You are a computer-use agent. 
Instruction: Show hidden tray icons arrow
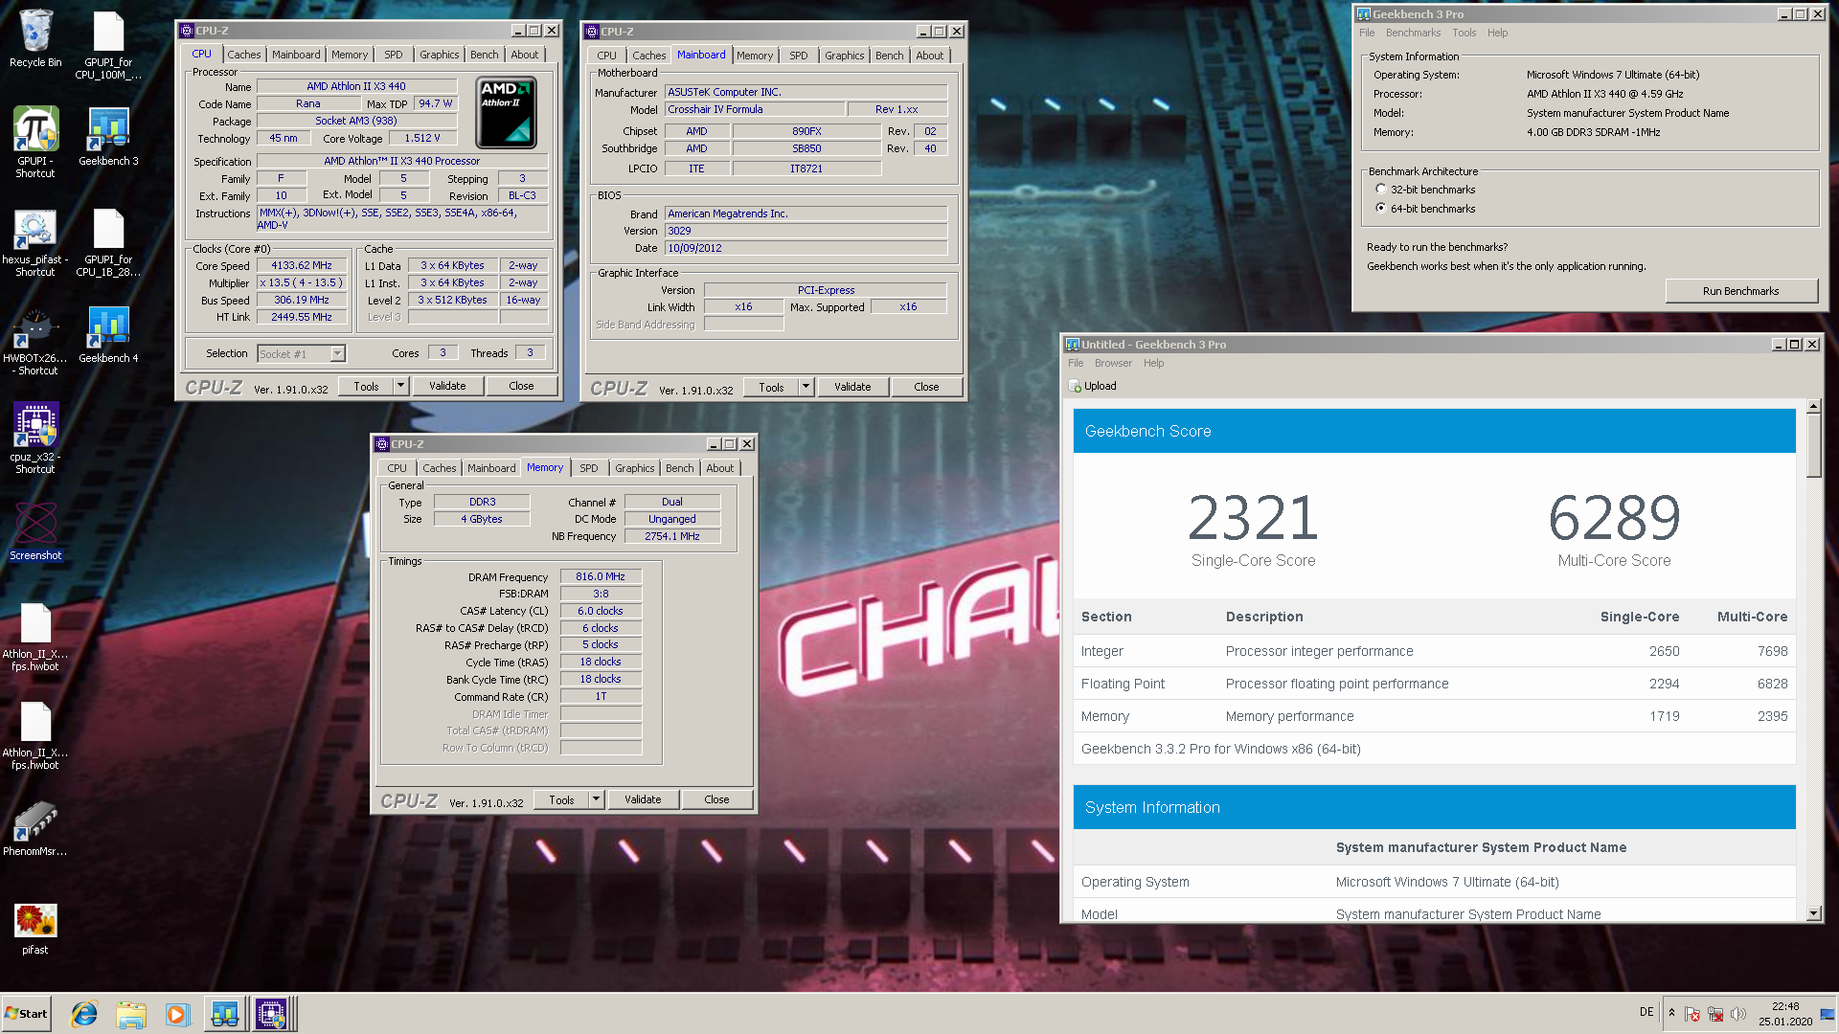(x=1671, y=1013)
